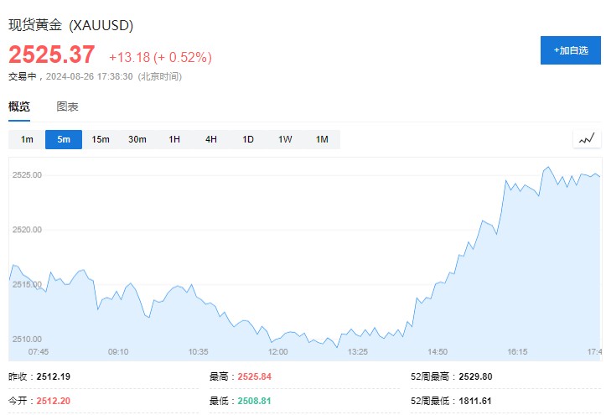Viewport: 606px width, 415px height.
Task: Pick the 4H timeframe
Action: [x=211, y=139]
